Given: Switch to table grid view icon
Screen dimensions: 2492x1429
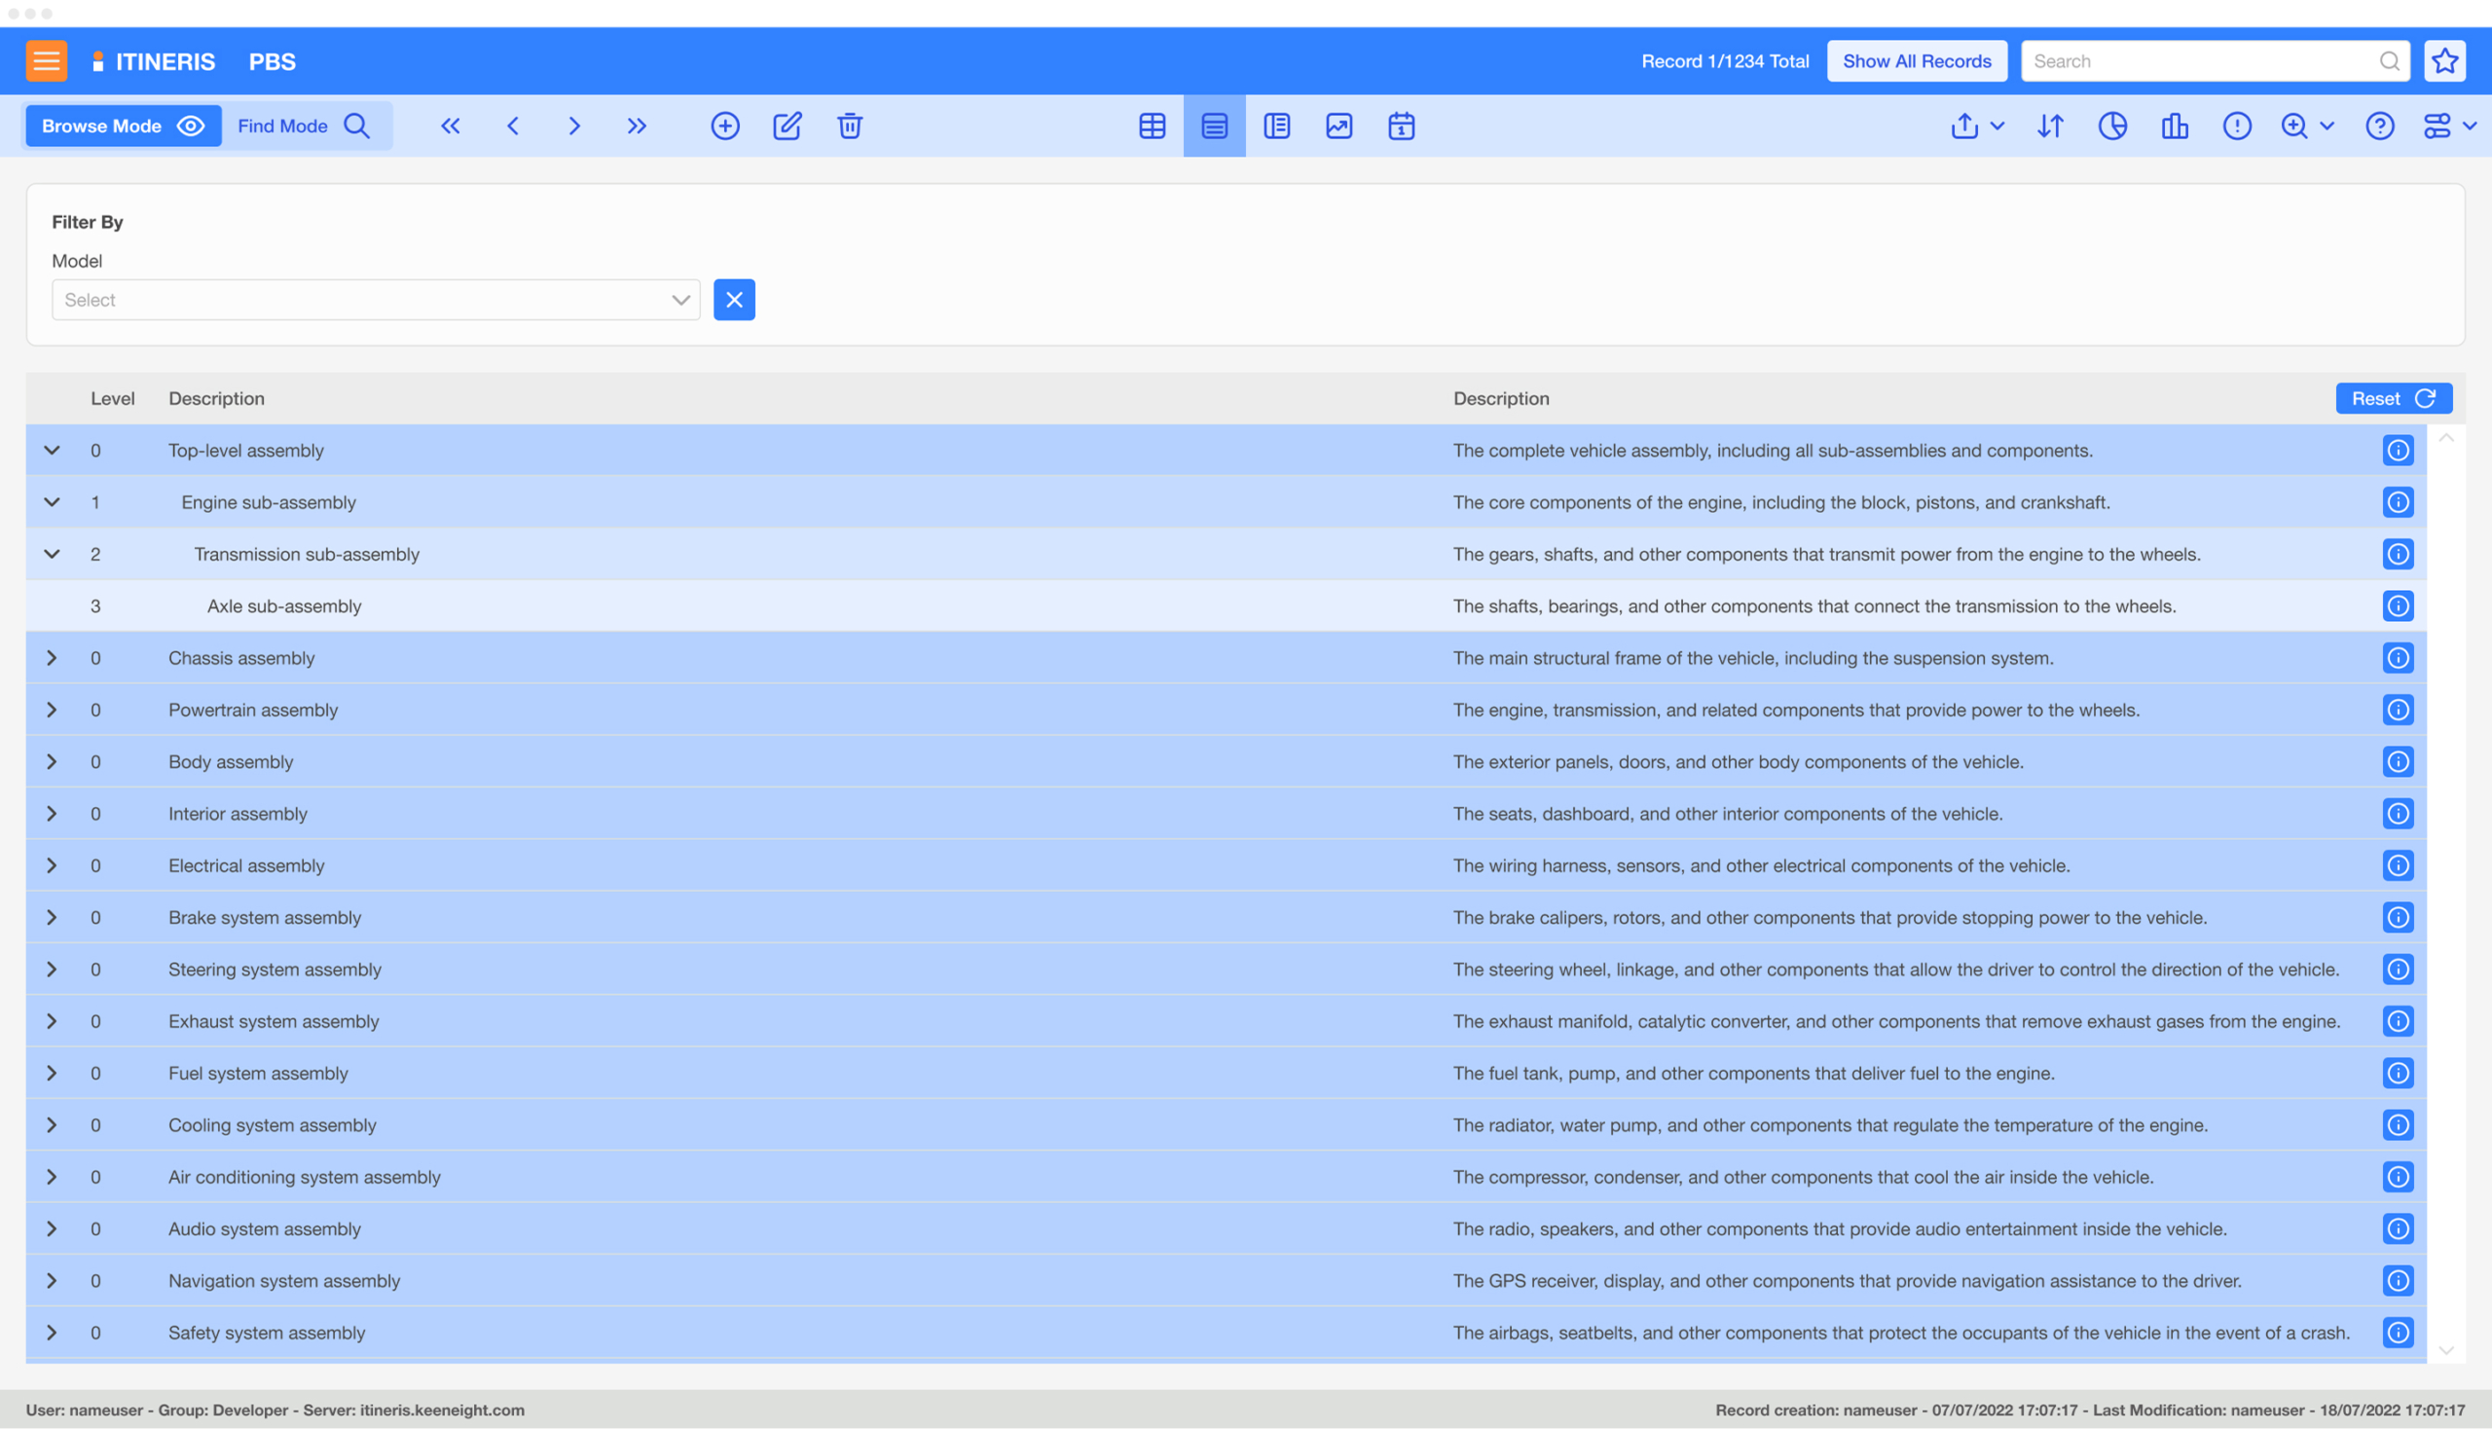Looking at the screenshot, I should pos(1153,126).
